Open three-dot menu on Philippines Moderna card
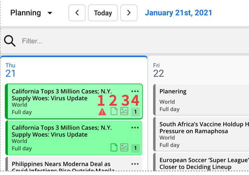Image resolution: width=249 pixels, height=175 pixels. (135, 164)
